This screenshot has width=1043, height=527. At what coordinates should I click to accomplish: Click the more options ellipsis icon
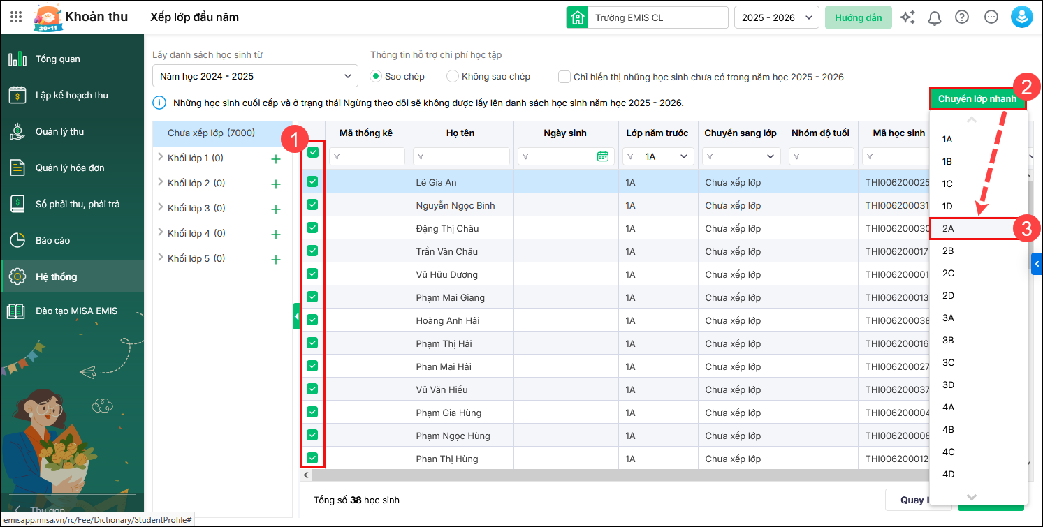991,17
